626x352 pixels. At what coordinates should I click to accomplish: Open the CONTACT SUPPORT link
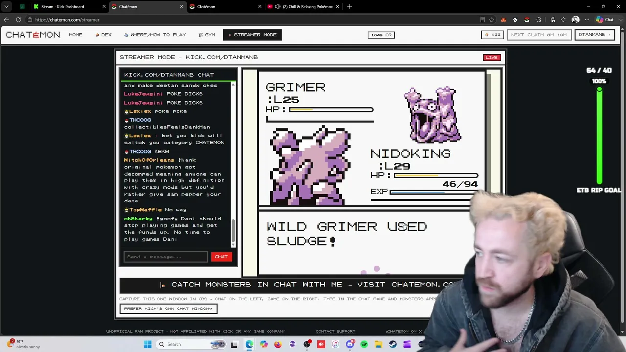[335, 331]
